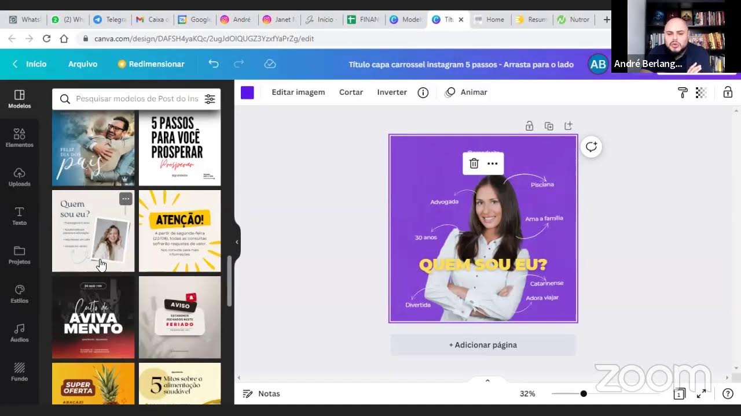Click the redo arrow in header
The height and width of the screenshot is (416, 741).
click(x=239, y=64)
